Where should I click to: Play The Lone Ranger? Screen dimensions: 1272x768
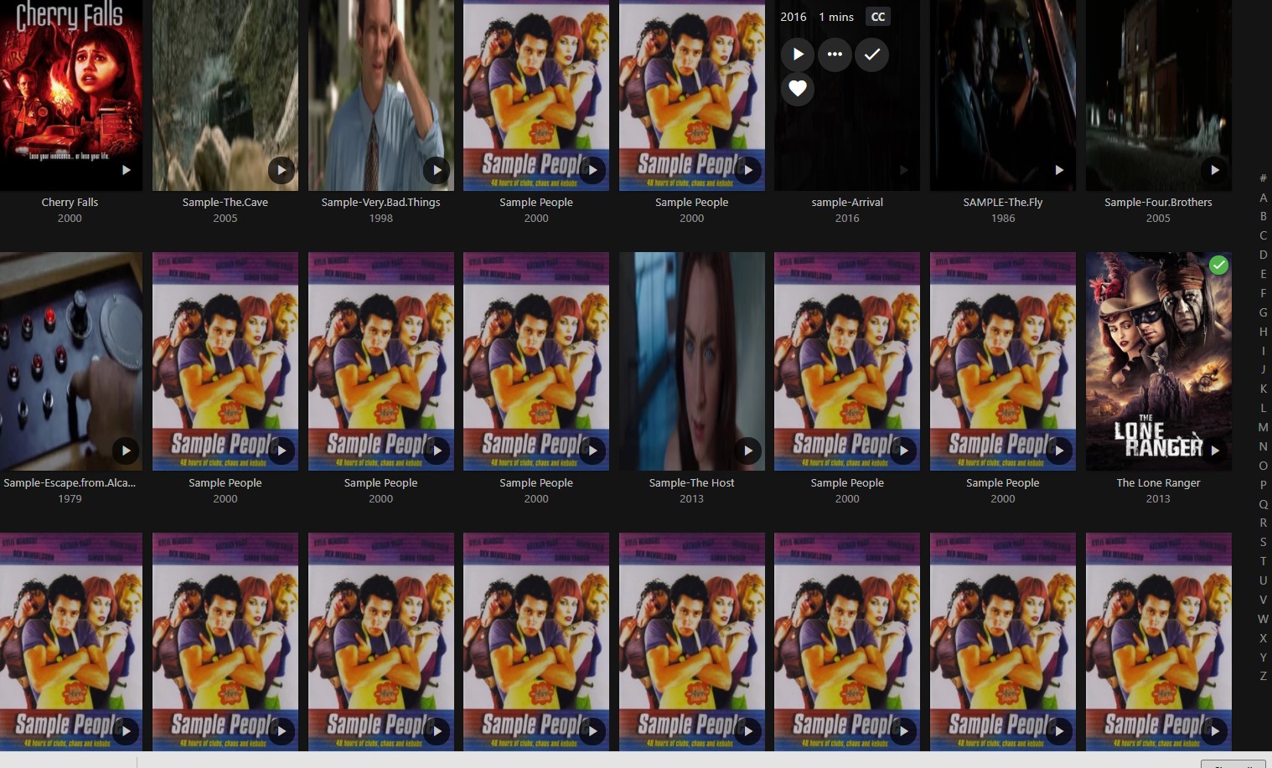coord(1214,450)
